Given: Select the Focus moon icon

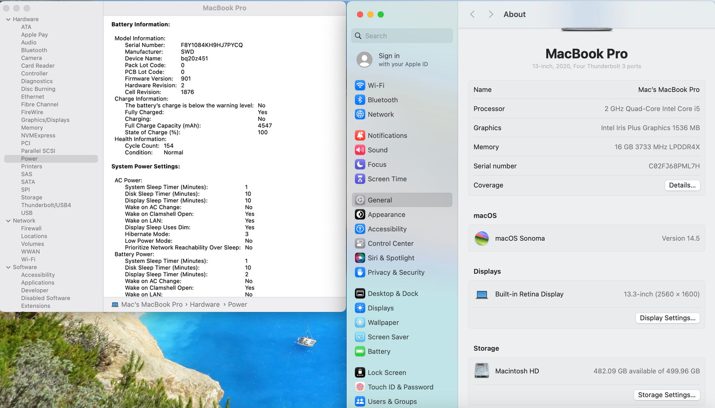Looking at the screenshot, I should [x=360, y=164].
